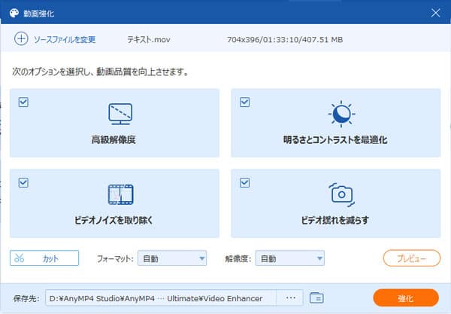Screen dimensions: 451x314
Task: Open output folder icon
Action: [x=316, y=298]
